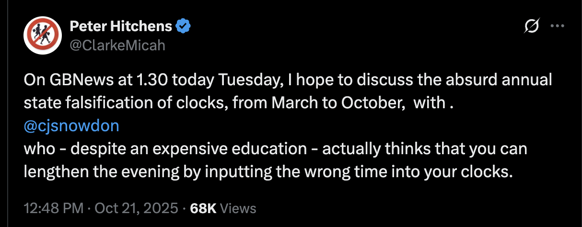This screenshot has width=582, height=227.
Task: Open the three-dot More options menu
Action: (x=557, y=26)
